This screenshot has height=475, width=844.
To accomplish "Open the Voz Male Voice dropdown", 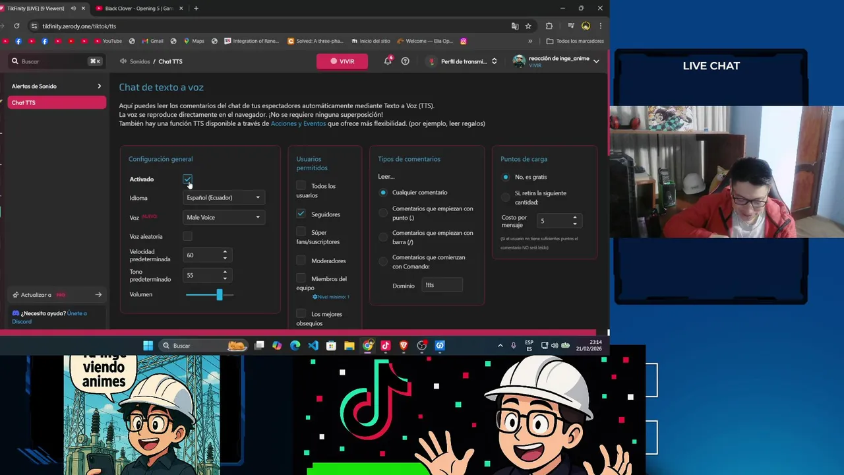I will pyautogui.click(x=224, y=217).
